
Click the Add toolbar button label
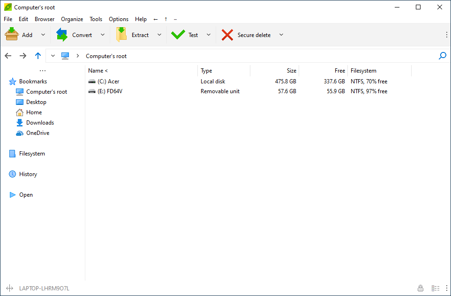[x=27, y=35]
